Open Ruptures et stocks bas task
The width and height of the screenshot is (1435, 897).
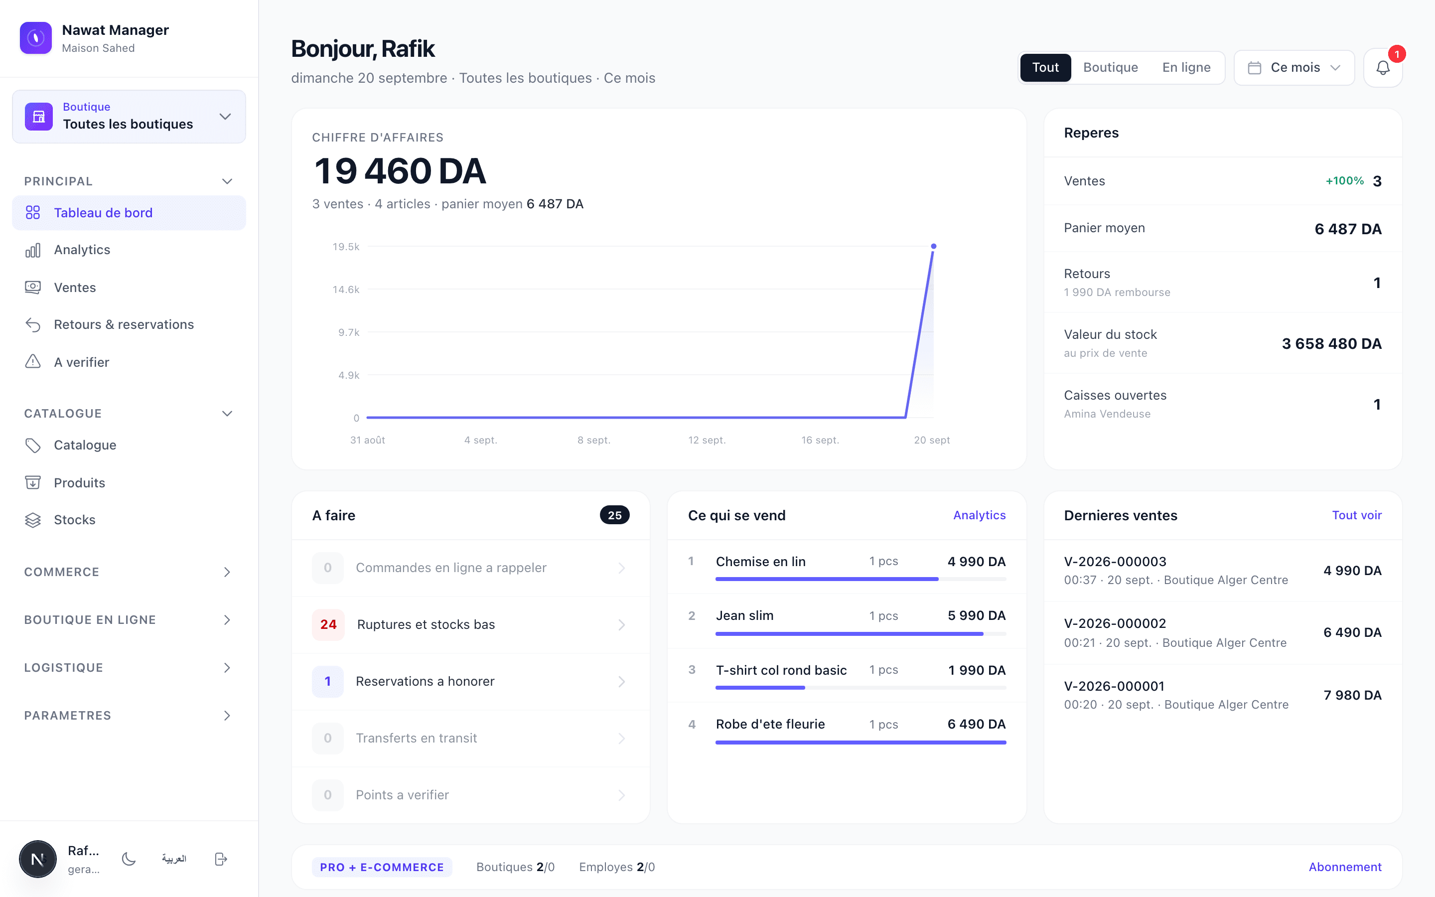coord(471,625)
